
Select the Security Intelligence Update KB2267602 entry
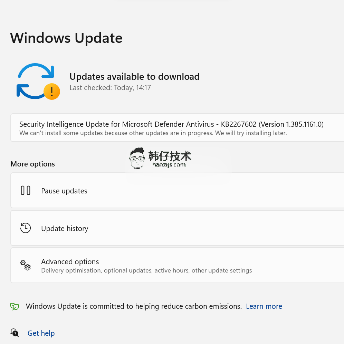(177, 128)
